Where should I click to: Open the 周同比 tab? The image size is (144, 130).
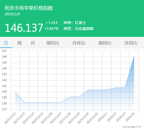105,43
